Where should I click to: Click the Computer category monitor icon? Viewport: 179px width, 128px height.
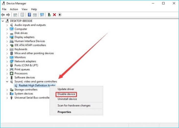tap(12, 29)
